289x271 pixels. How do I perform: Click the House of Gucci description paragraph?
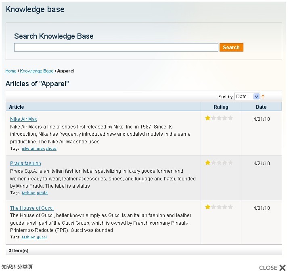[101, 223]
